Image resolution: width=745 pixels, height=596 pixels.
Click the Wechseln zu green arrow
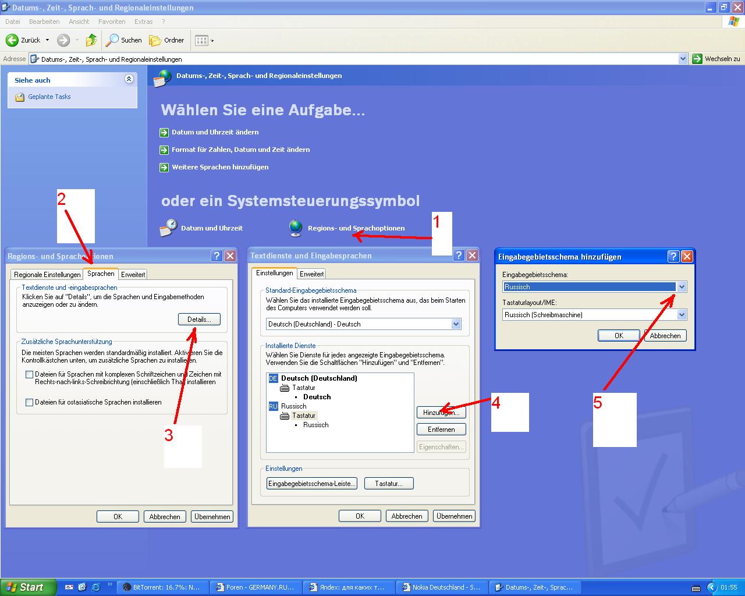coord(697,59)
